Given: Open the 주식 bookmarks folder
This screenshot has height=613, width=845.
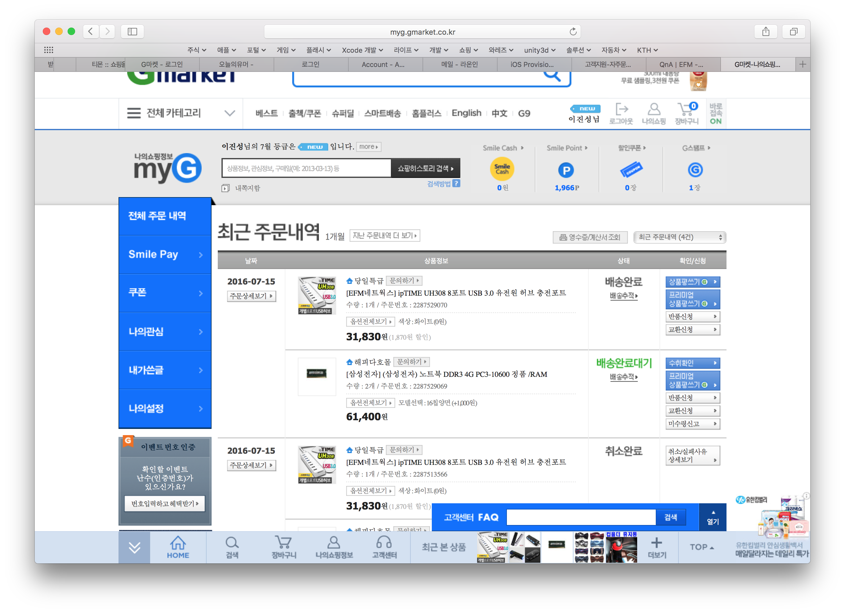Looking at the screenshot, I should (x=196, y=50).
